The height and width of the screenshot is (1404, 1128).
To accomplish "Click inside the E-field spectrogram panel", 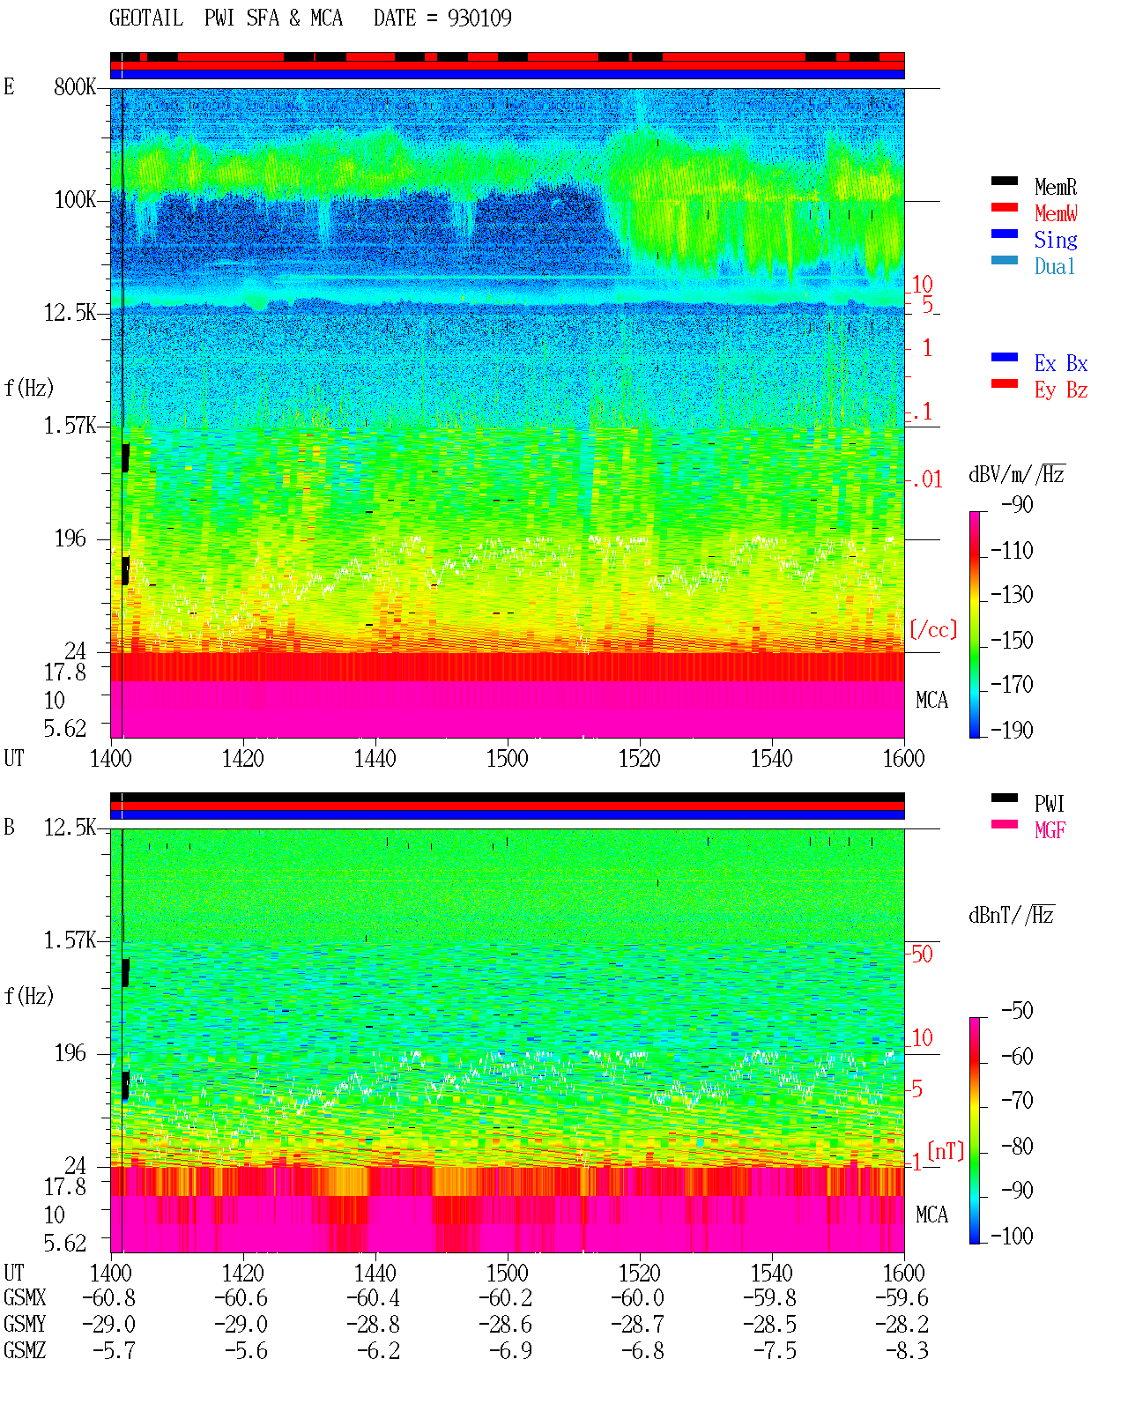I will pyautogui.click(x=508, y=412).
